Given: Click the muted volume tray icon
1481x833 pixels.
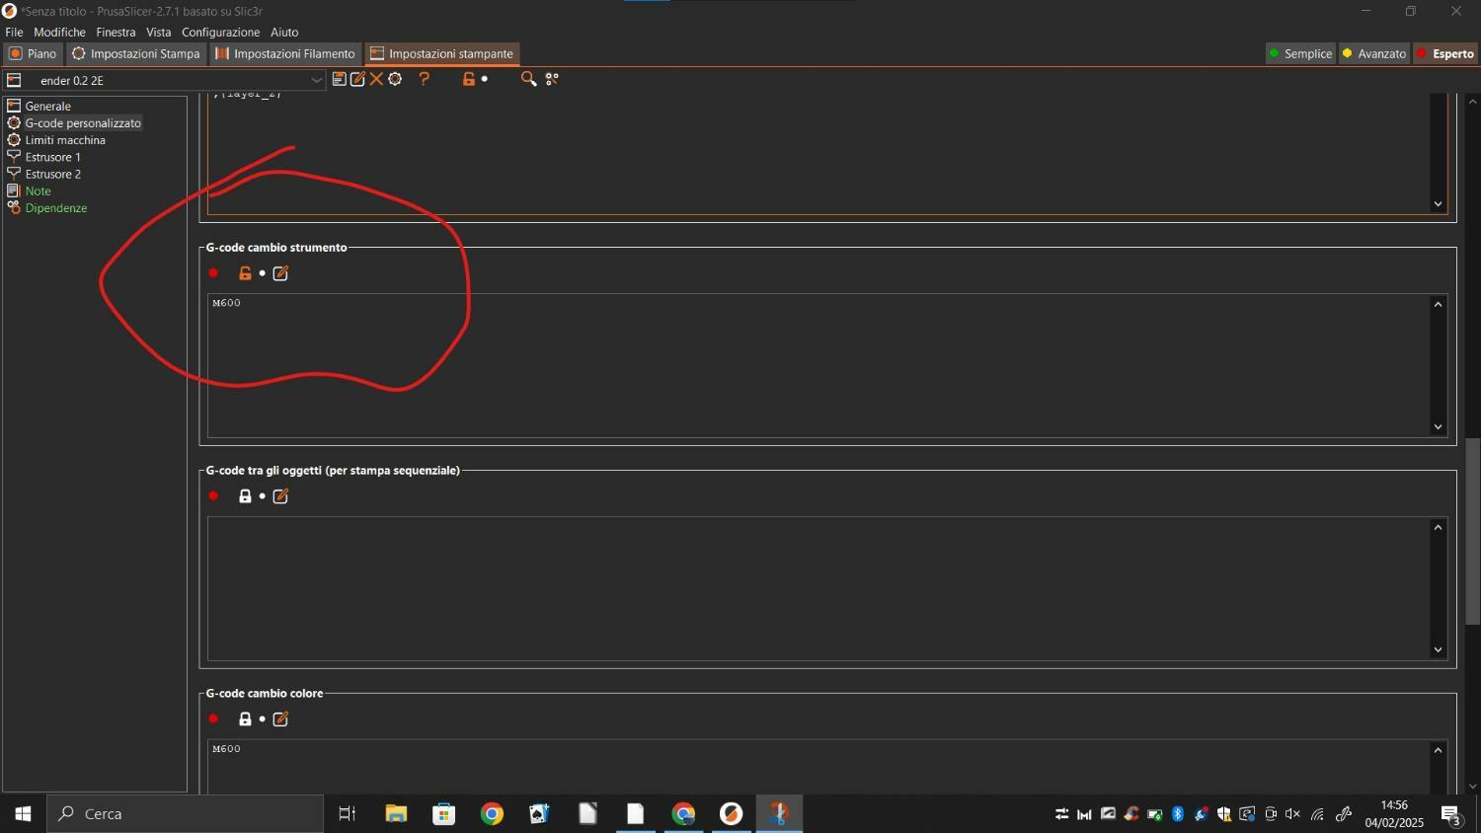Looking at the screenshot, I should click(1293, 814).
